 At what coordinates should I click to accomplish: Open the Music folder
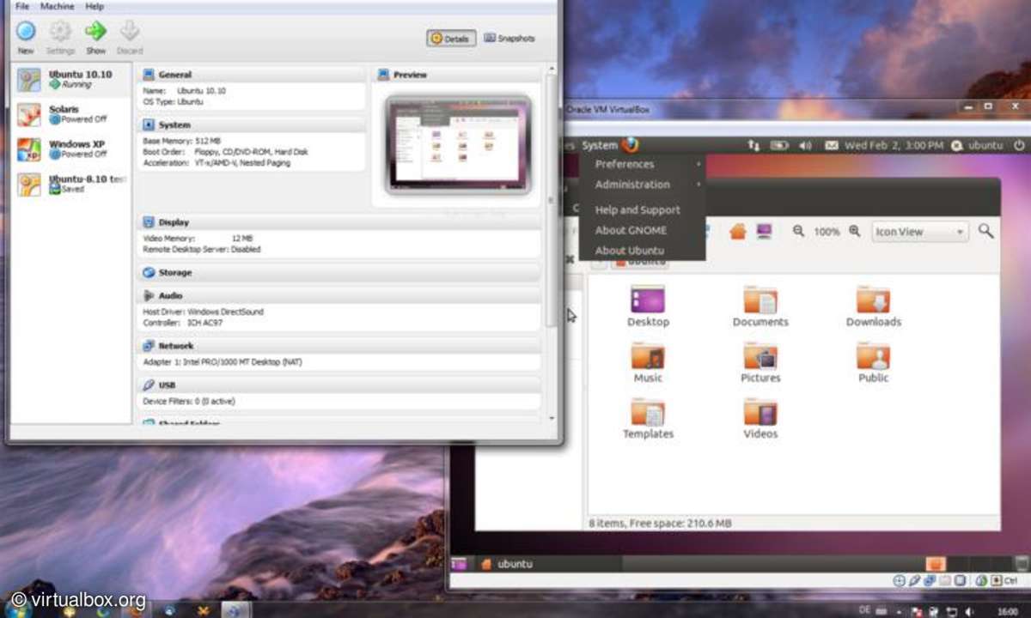click(x=648, y=363)
